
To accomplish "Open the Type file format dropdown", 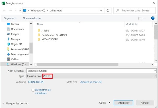I will (155, 76).
